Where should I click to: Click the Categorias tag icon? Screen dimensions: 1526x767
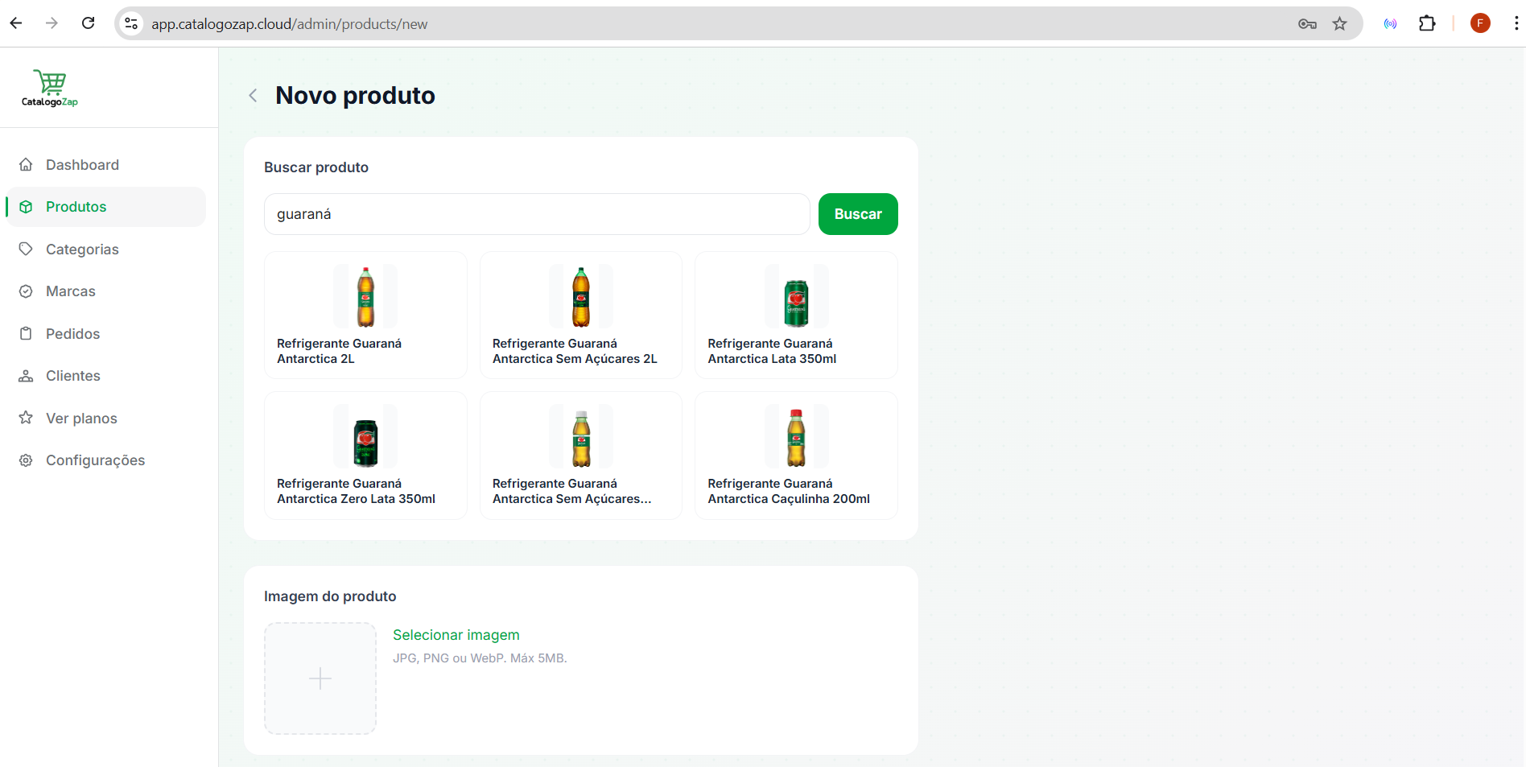[26, 249]
